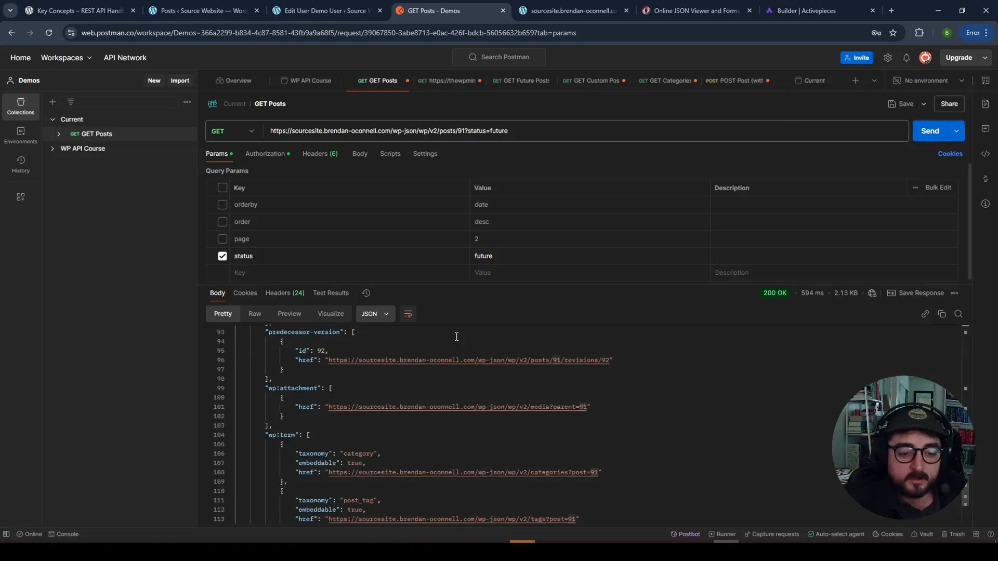Click the request URL input field
Screen dimensions: 998x561
pos(586,131)
